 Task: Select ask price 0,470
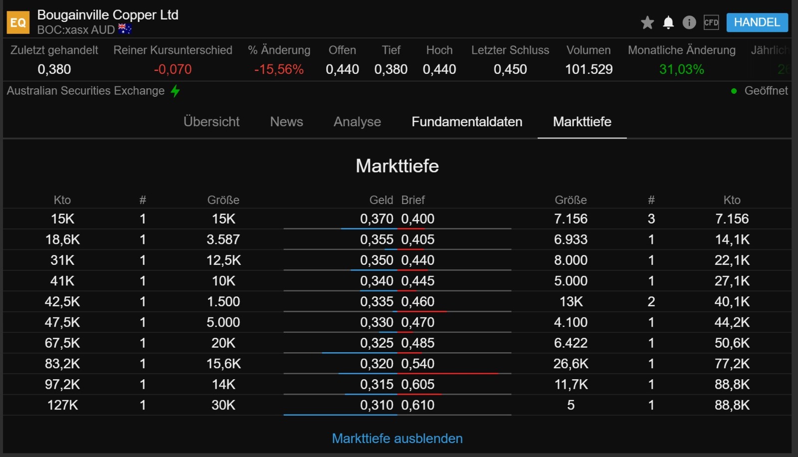coord(418,322)
